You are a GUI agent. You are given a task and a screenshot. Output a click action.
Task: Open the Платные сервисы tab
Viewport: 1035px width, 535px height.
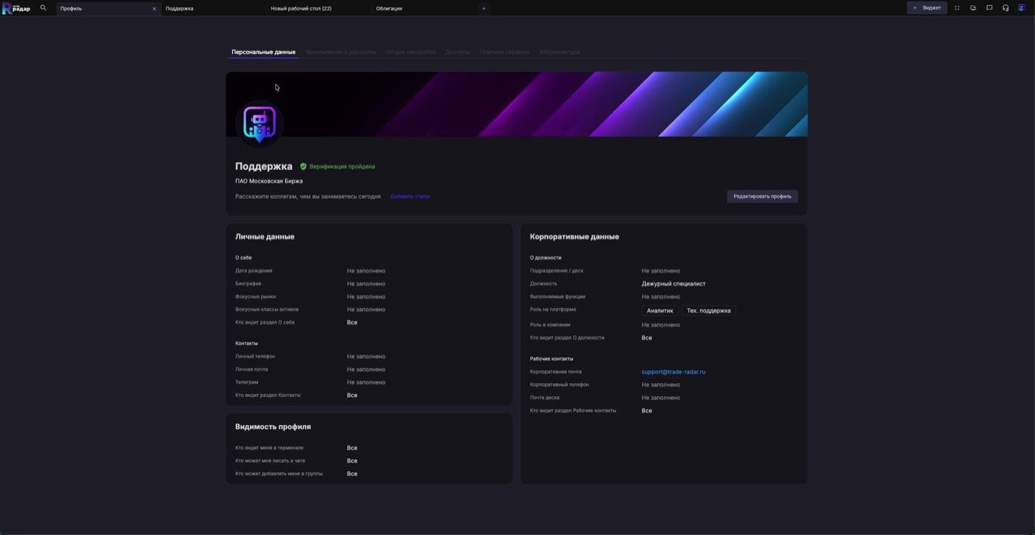[x=504, y=52]
